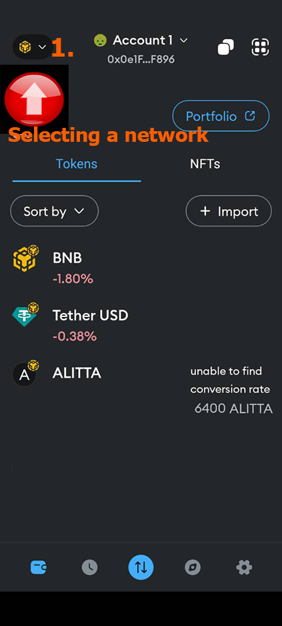Open the wallet tab icon
The width and height of the screenshot is (282, 626).
point(39,567)
